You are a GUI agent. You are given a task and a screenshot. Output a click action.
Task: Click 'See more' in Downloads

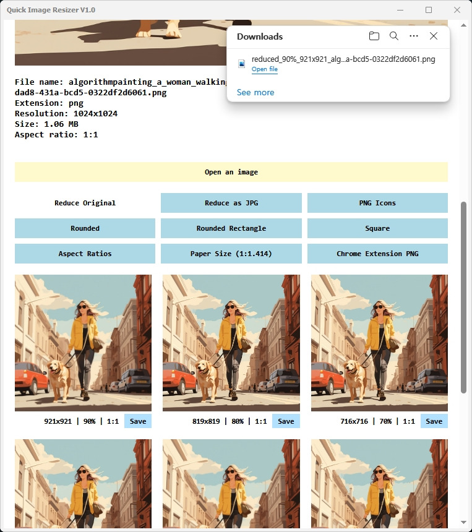pyautogui.click(x=255, y=92)
